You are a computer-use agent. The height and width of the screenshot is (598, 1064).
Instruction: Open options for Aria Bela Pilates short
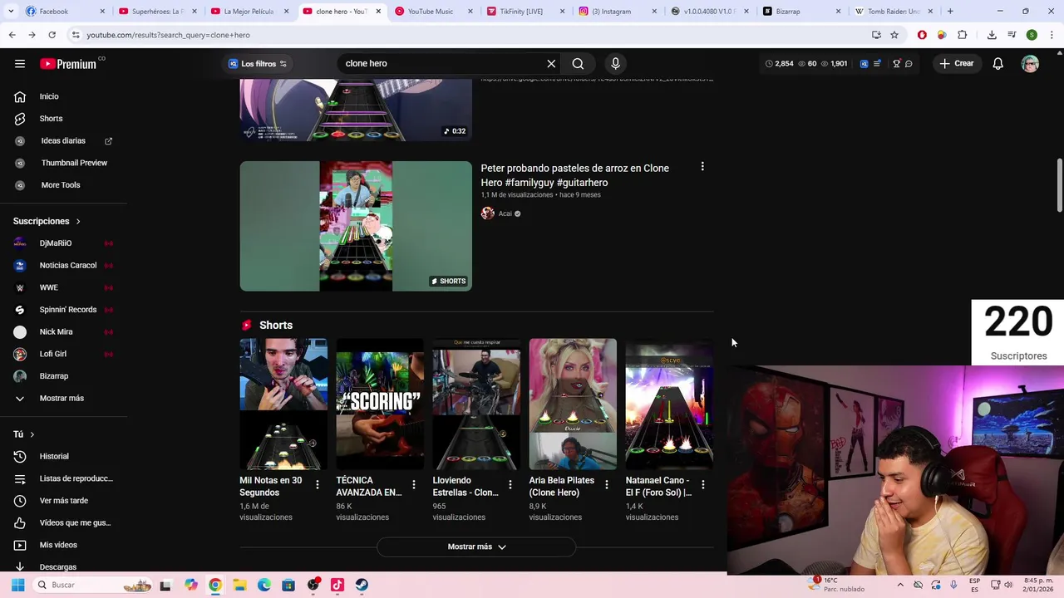click(x=606, y=485)
